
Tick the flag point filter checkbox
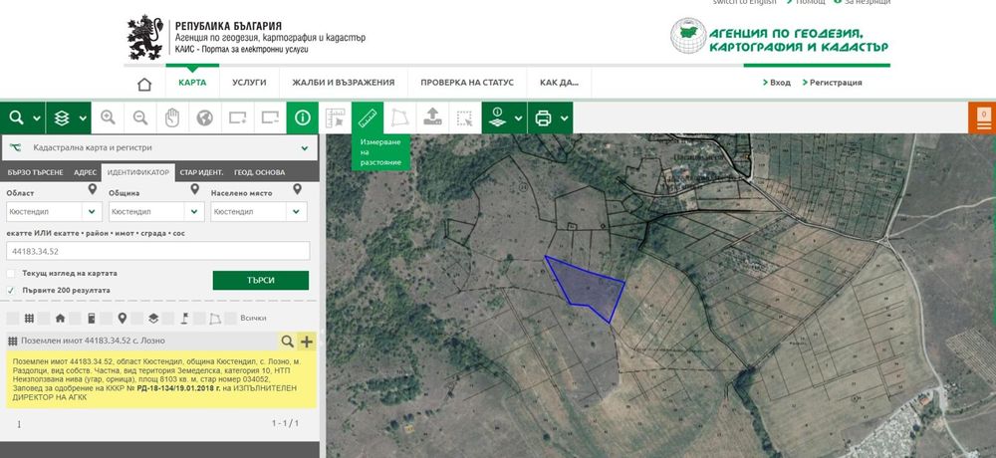168,318
